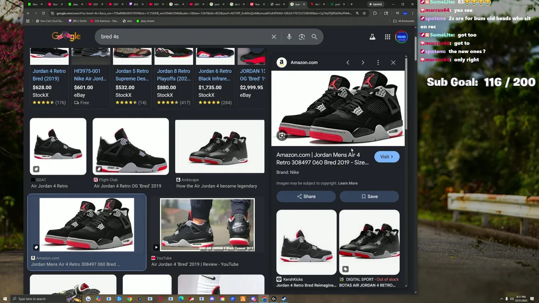This screenshot has width=539, height=303.
Task: Switch to the 'all c' Google tab
Action: 237,4
